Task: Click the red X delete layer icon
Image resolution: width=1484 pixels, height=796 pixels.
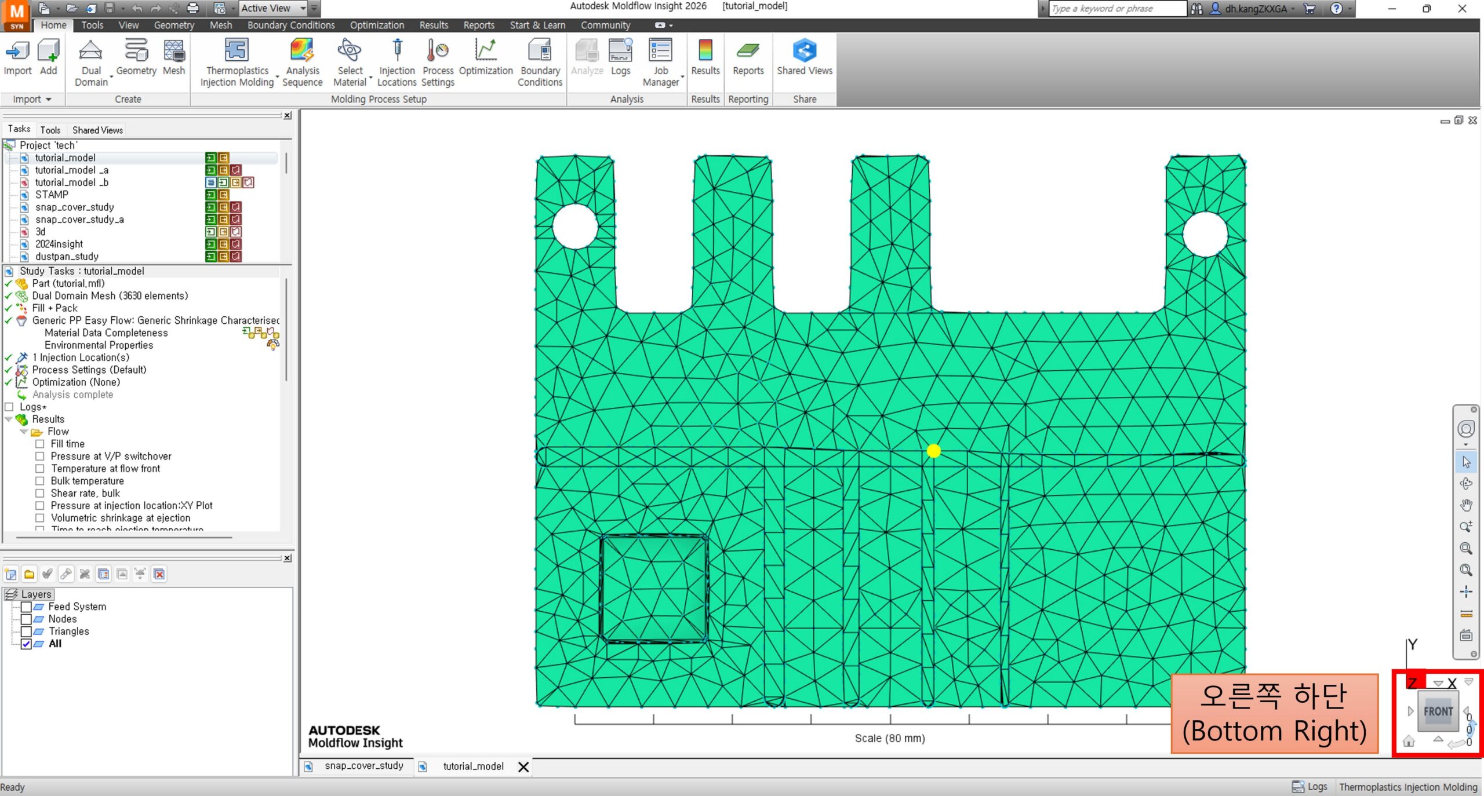Action: [159, 574]
